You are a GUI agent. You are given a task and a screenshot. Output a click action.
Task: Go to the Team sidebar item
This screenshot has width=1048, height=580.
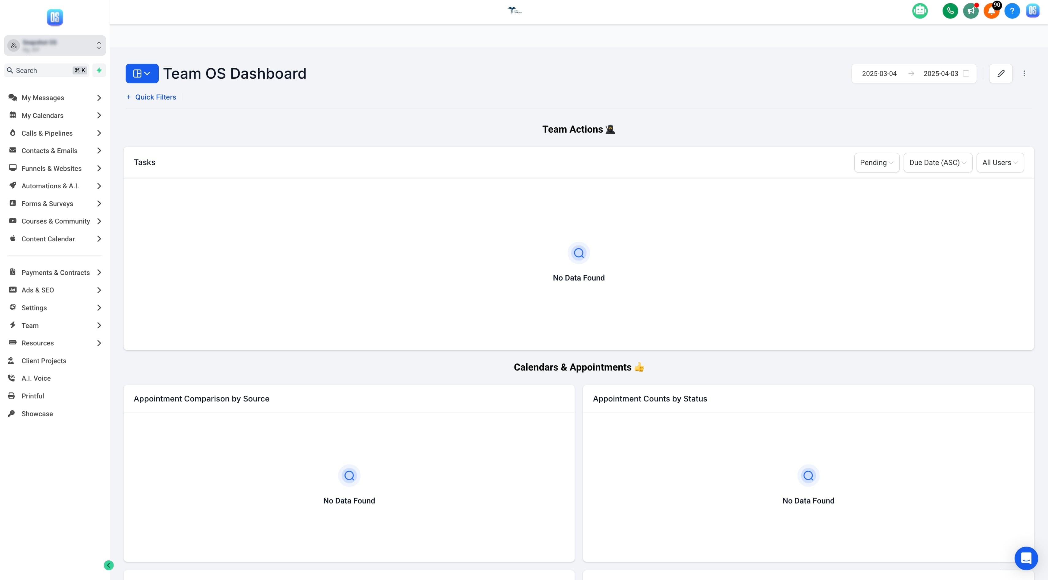(55, 326)
